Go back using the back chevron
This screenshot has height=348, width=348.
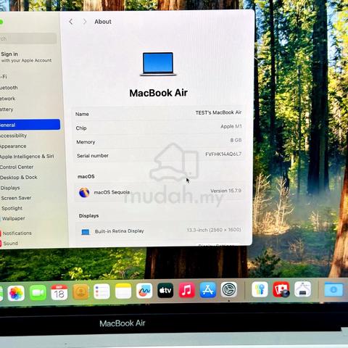click(x=71, y=22)
